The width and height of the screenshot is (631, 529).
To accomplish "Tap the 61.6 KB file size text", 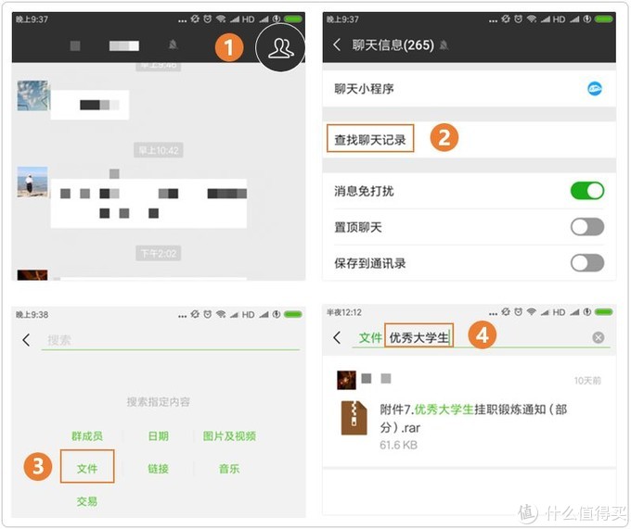I will (x=398, y=445).
